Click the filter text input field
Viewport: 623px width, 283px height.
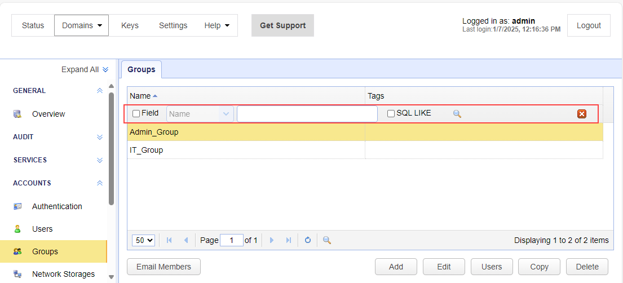(307, 114)
